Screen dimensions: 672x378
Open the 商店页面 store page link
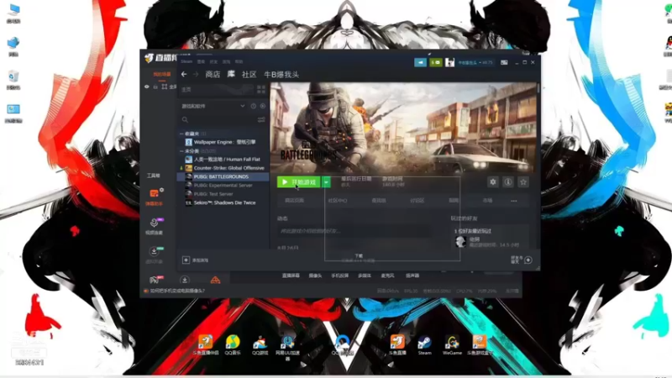(x=295, y=200)
